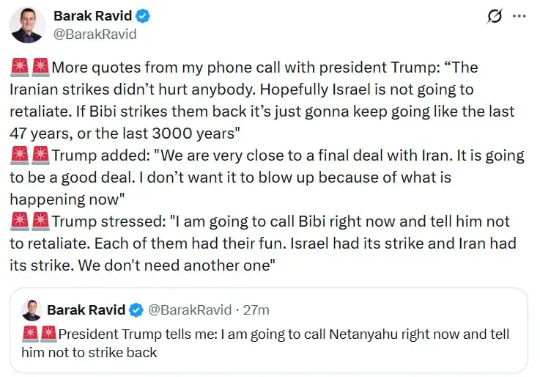The height and width of the screenshot is (377, 540).
Task: Open quoted tweet about calling Netanyahu
Action: click(x=269, y=331)
